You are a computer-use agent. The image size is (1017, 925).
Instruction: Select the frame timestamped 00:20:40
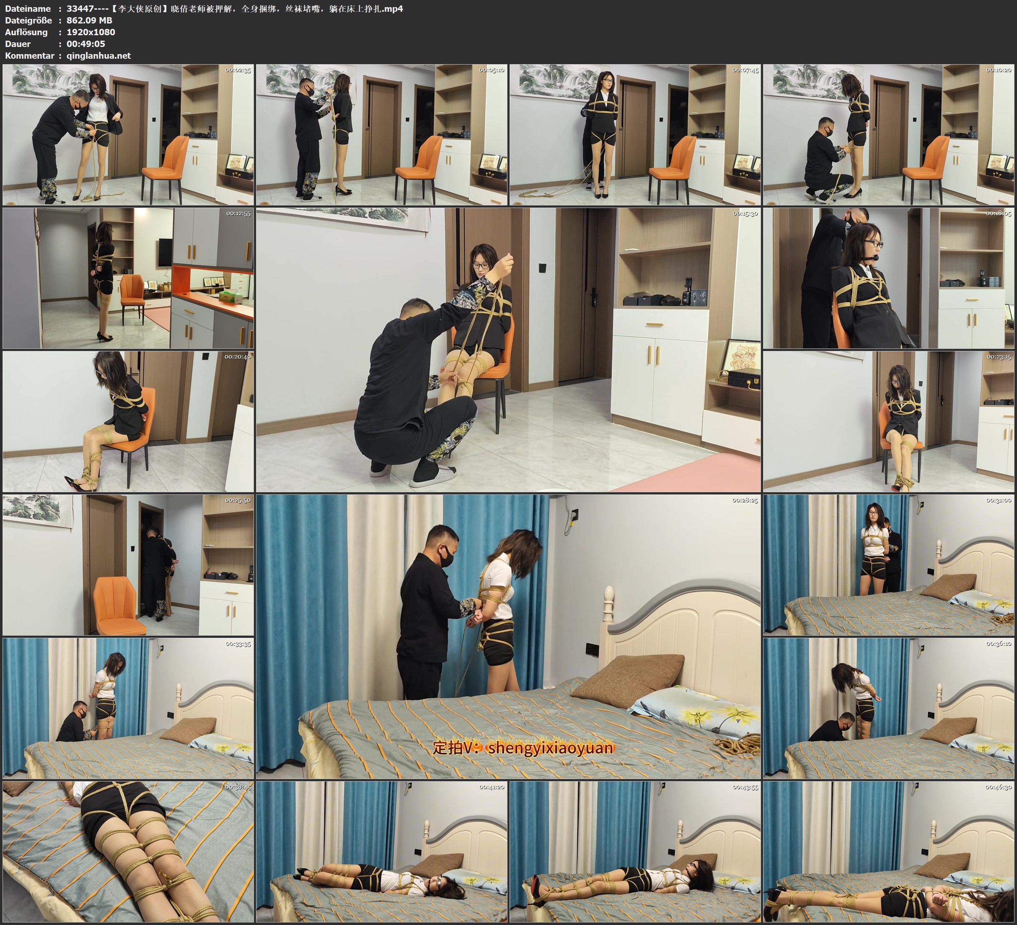tap(128, 421)
